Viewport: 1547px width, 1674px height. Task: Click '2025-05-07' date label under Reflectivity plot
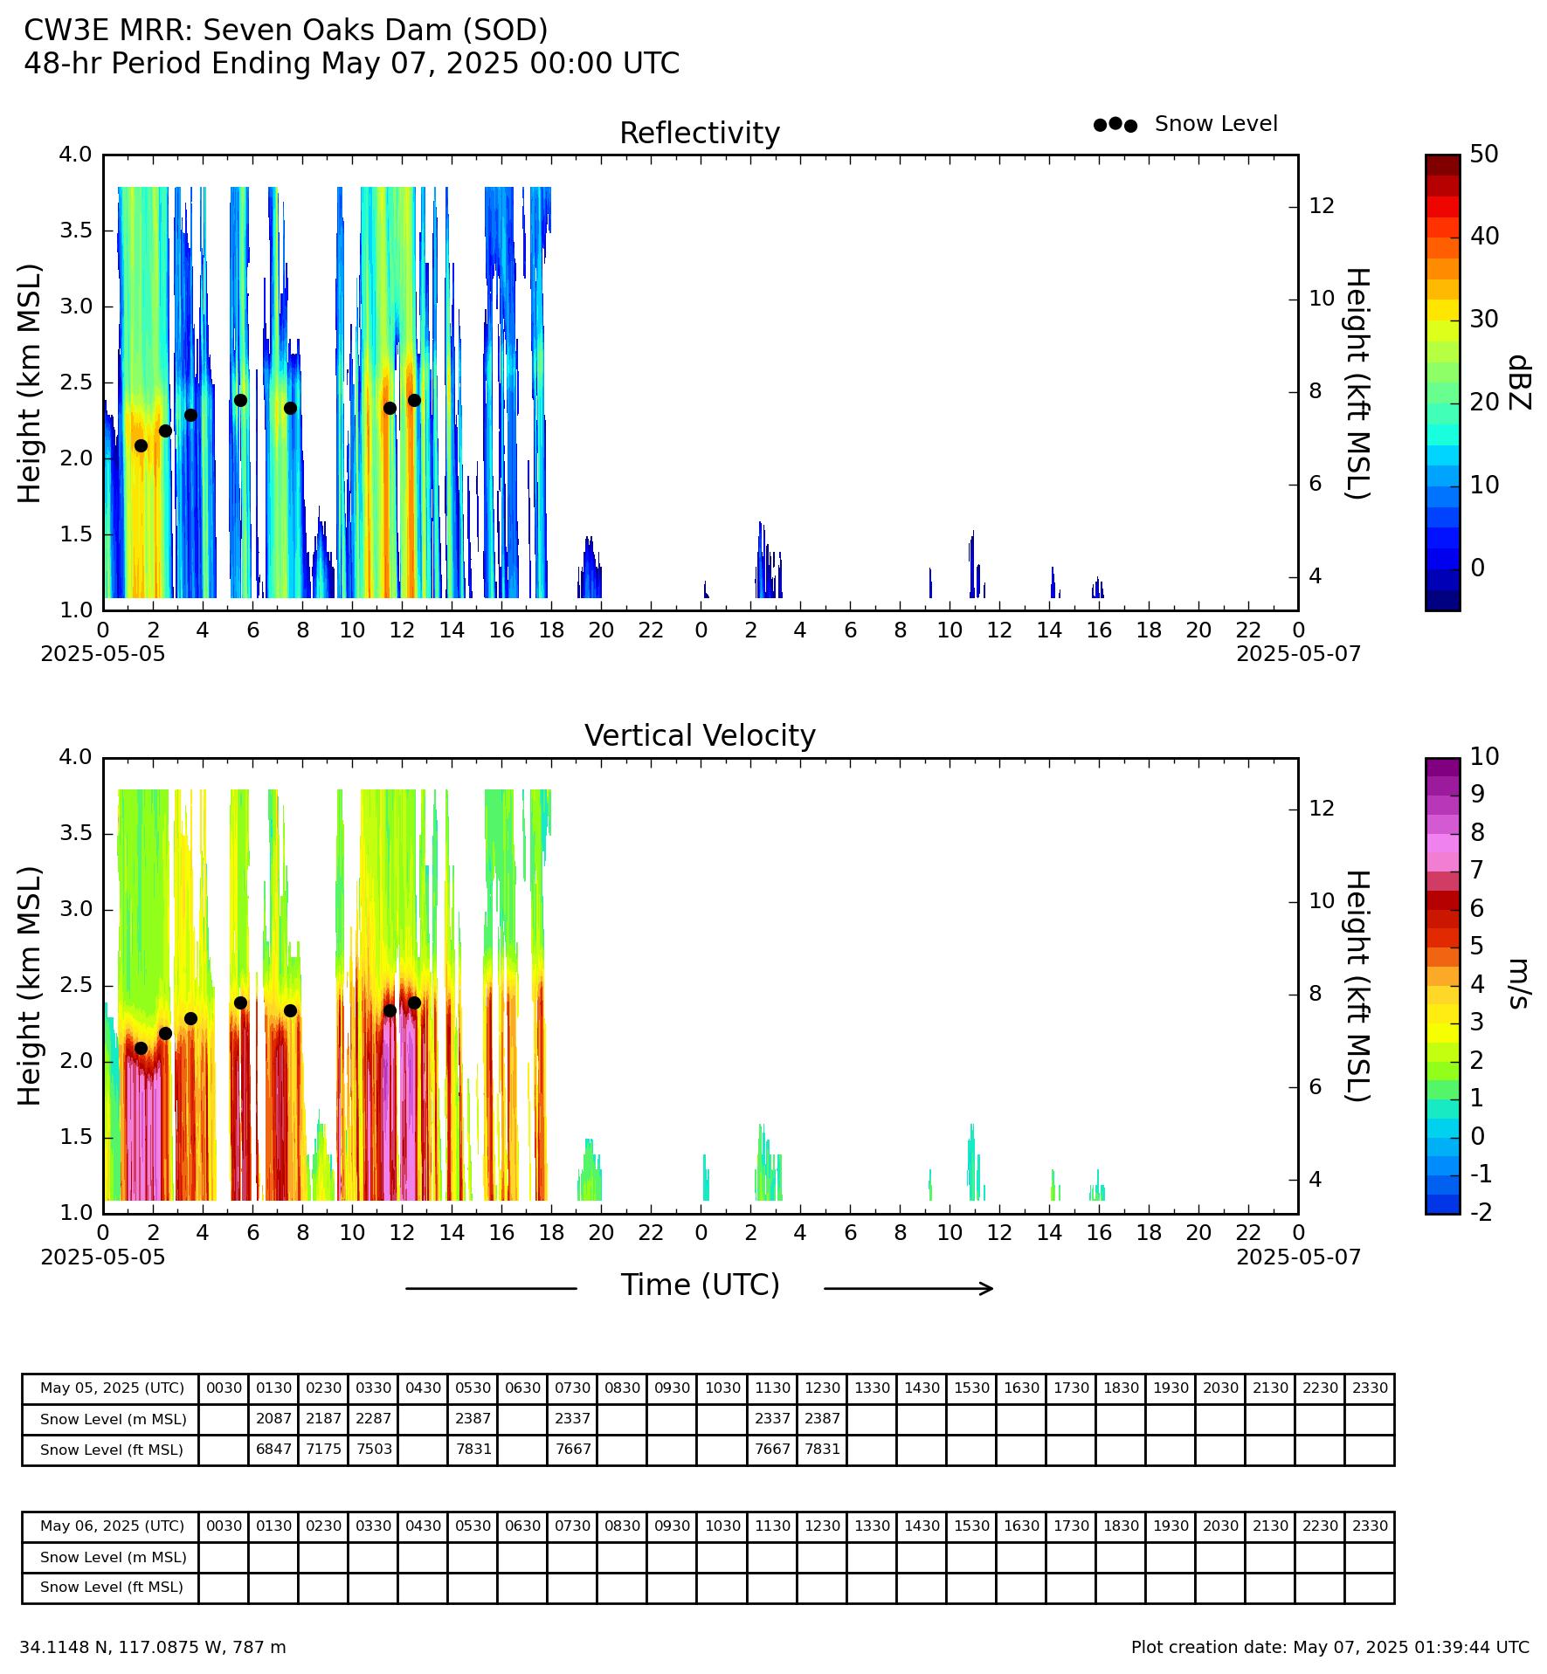pos(1298,654)
